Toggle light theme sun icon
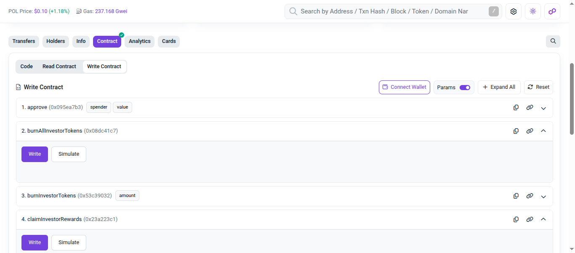575x253 pixels. (533, 11)
